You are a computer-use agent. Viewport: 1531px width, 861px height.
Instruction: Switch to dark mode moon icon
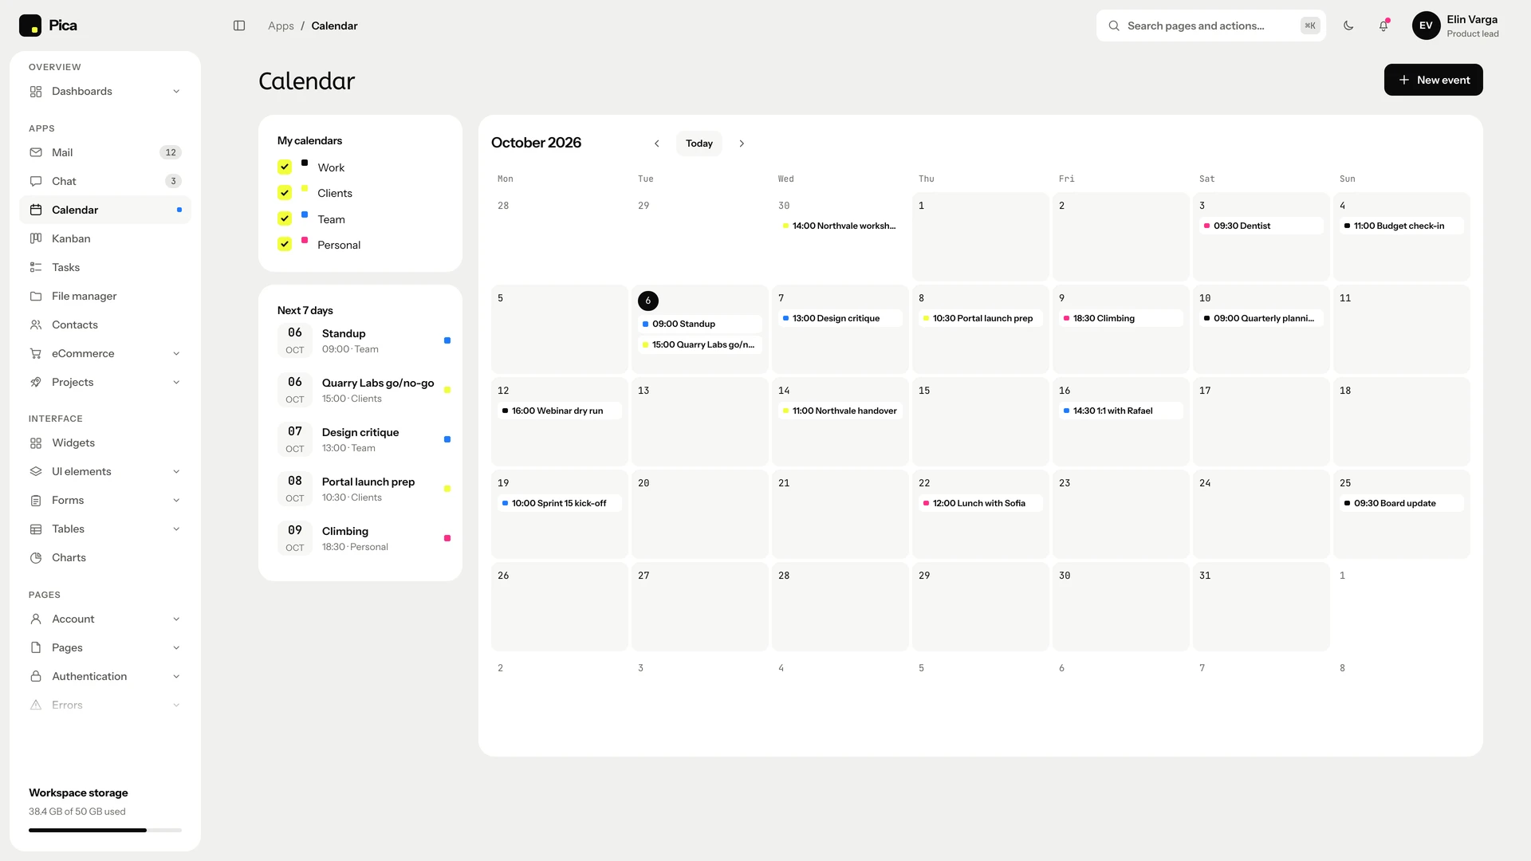pyautogui.click(x=1348, y=26)
